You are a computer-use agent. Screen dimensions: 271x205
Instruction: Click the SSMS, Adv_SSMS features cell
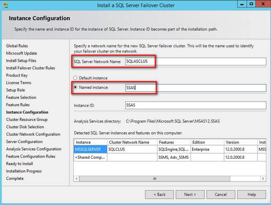point(174,157)
